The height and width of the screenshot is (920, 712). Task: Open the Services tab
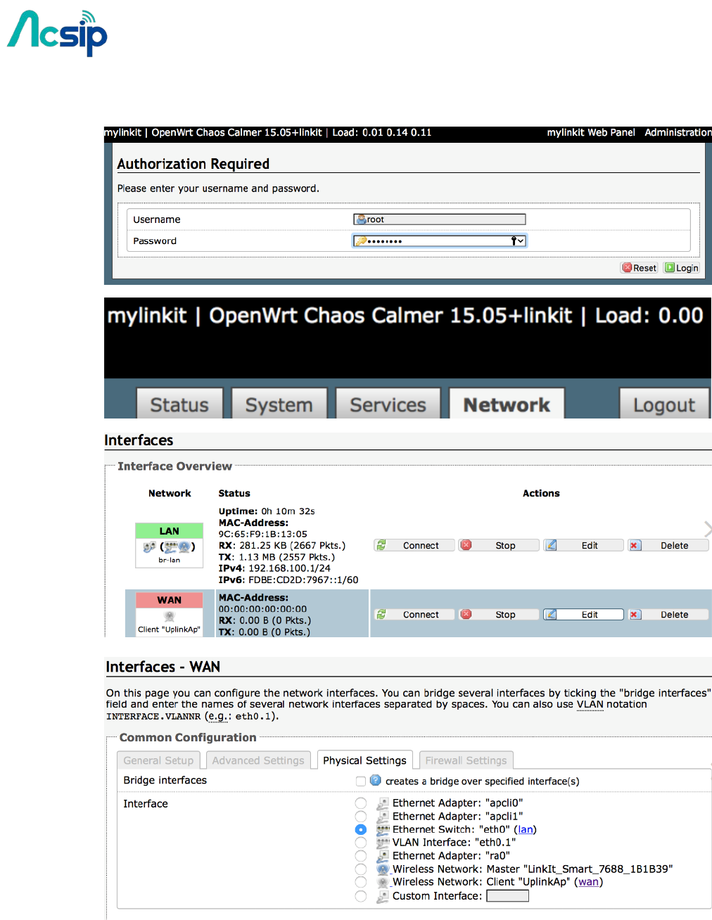(x=388, y=404)
